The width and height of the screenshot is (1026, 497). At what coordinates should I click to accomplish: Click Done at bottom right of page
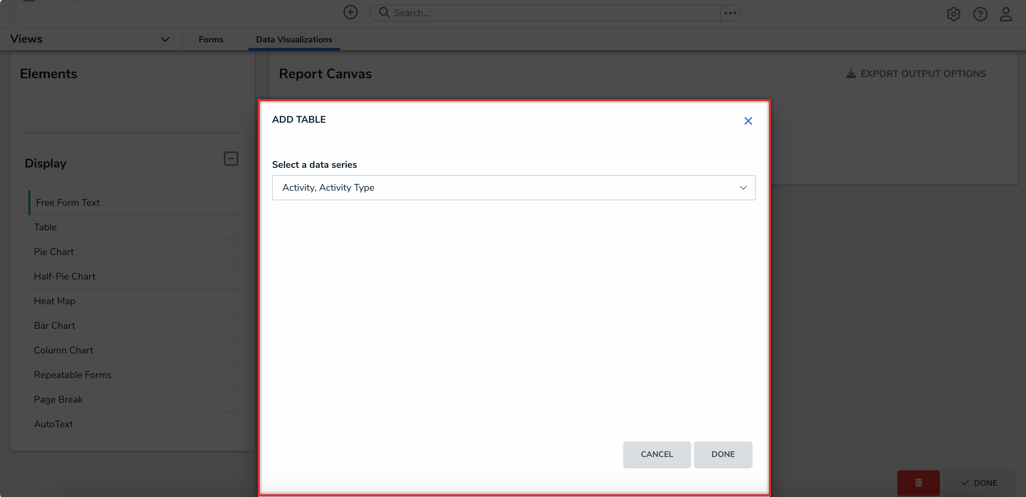[979, 483]
